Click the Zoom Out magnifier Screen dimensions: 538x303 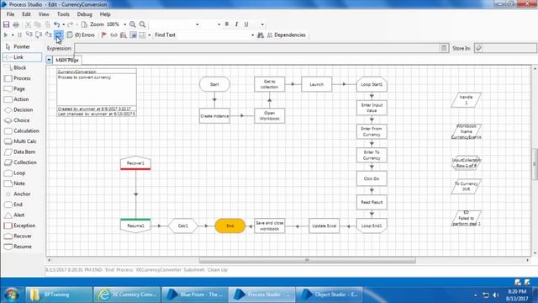tap(142, 24)
